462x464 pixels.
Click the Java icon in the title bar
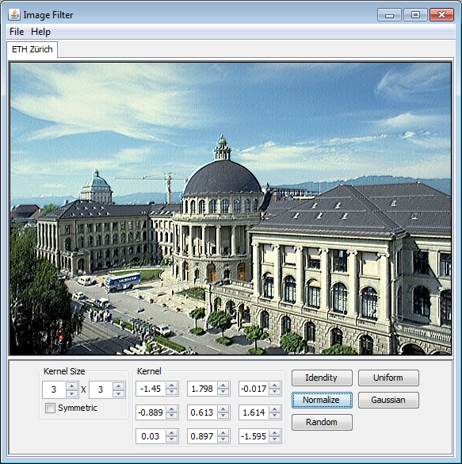tap(14, 14)
